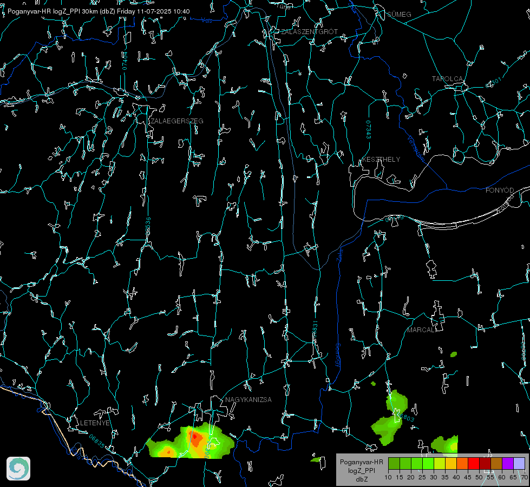Click the 10–15 dBZ dark green swatch
This screenshot has width=530, height=487.
pos(394,463)
